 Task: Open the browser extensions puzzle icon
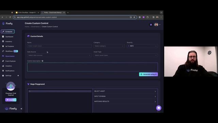147,17
